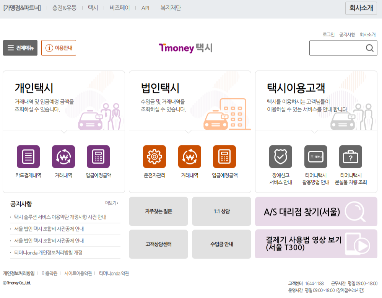Open the orange 거래내역 icon under 법인택시
This screenshot has height=298, width=382.
pos(190,157)
